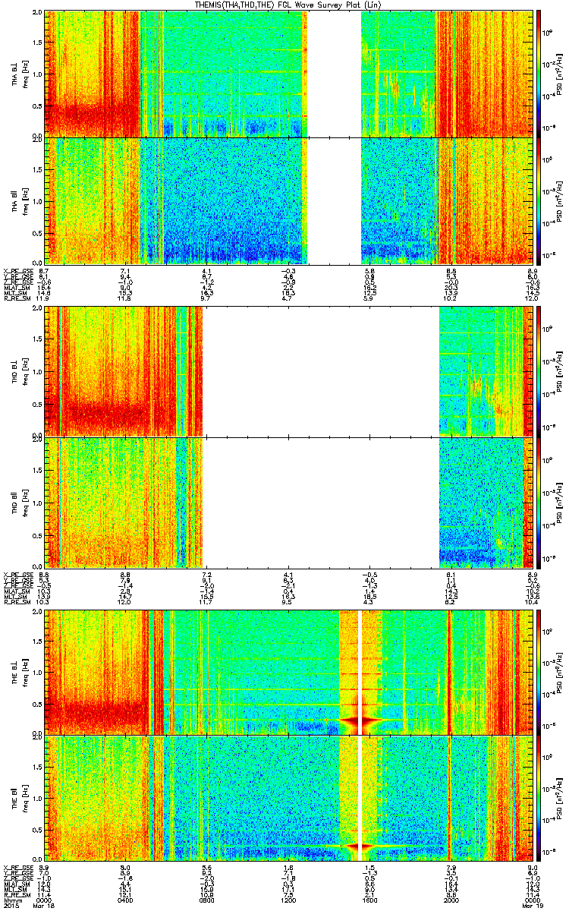Click the white data gap in THD B⊥ panel
569x911 pixels.
(x=321, y=373)
